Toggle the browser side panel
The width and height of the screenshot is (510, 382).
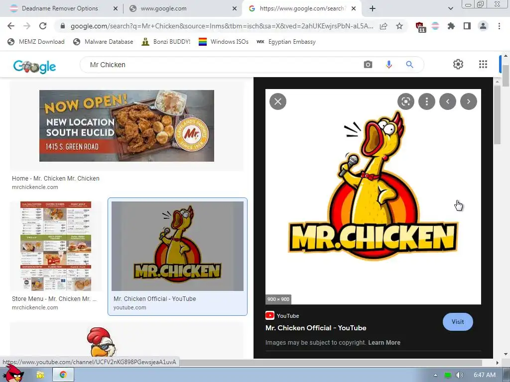pos(467,26)
